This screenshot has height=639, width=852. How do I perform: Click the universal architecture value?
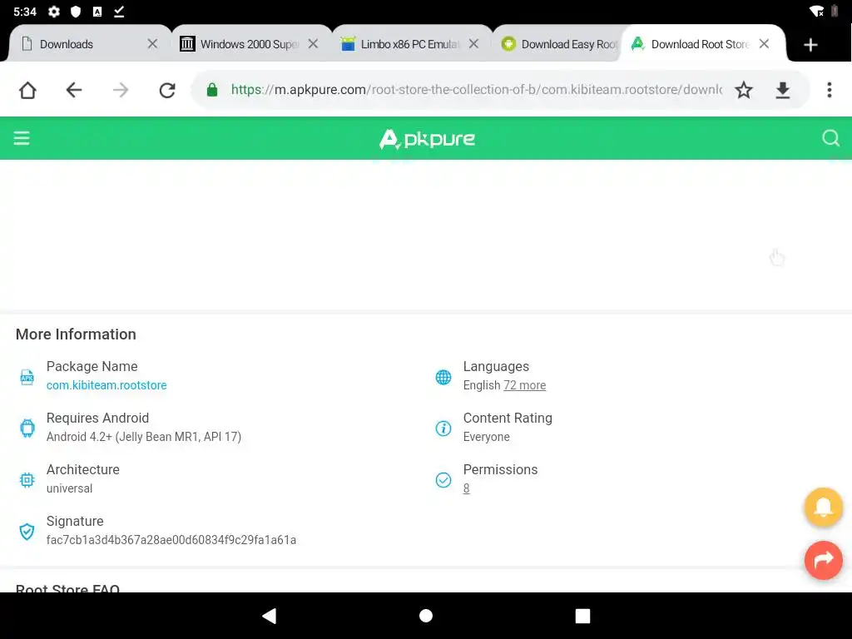(x=69, y=488)
